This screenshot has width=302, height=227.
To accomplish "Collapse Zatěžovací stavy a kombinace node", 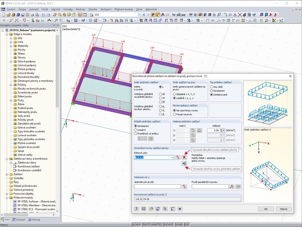I will tap(7, 159).
